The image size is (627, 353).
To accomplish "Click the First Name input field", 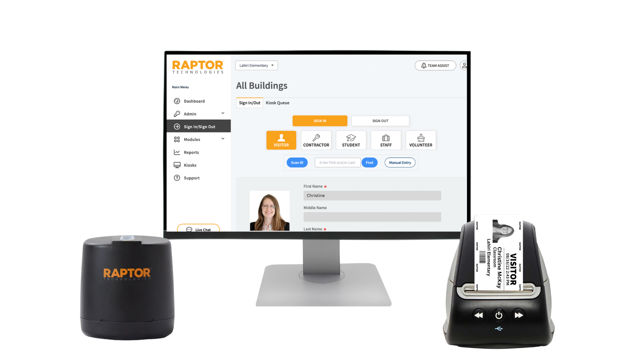I will click(372, 195).
